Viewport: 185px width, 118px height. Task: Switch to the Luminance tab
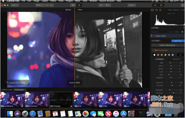pos(159,59)
